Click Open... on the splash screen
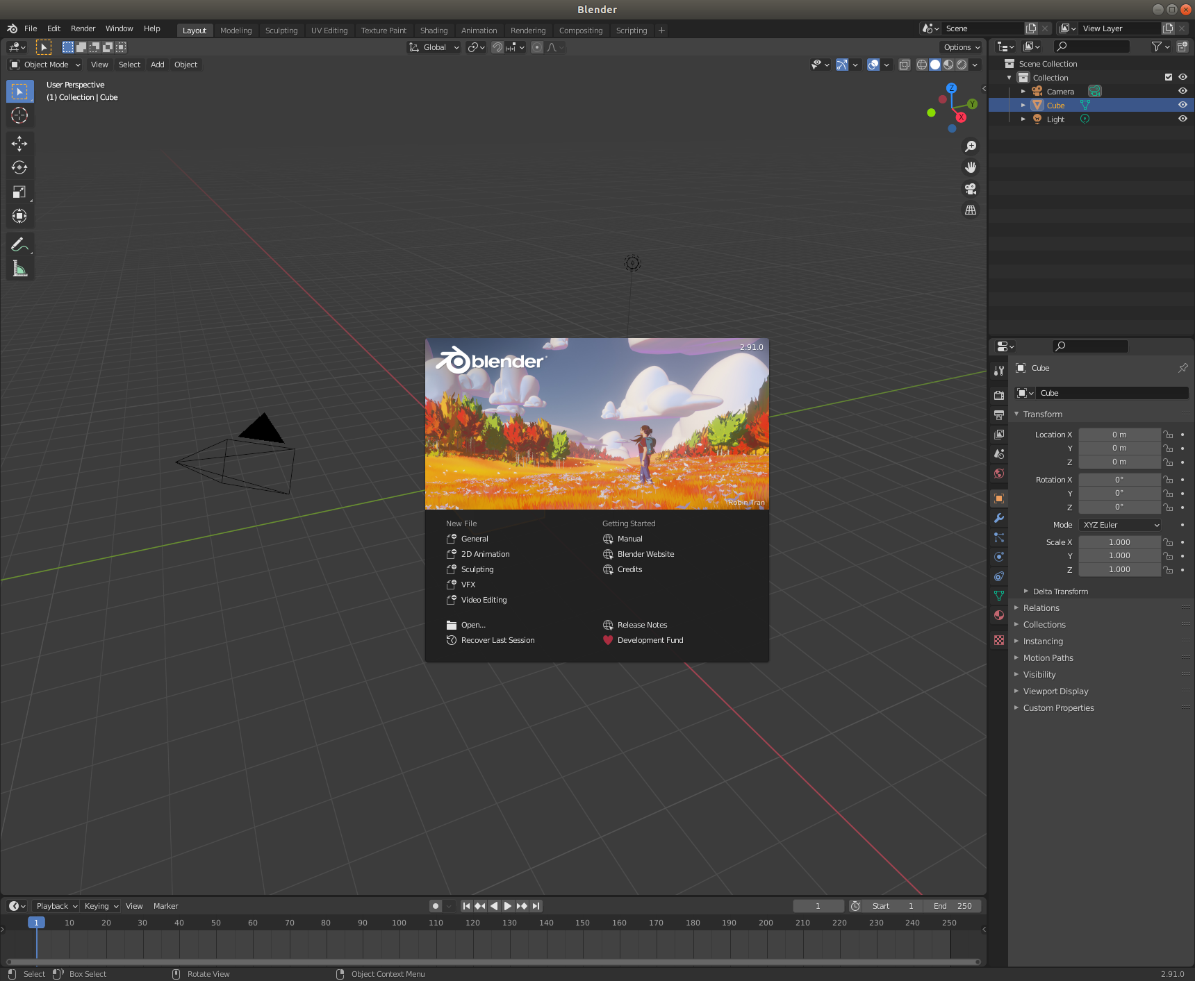Image resolution: width=1195 pixels, height=981 pixels. (466, 625)
